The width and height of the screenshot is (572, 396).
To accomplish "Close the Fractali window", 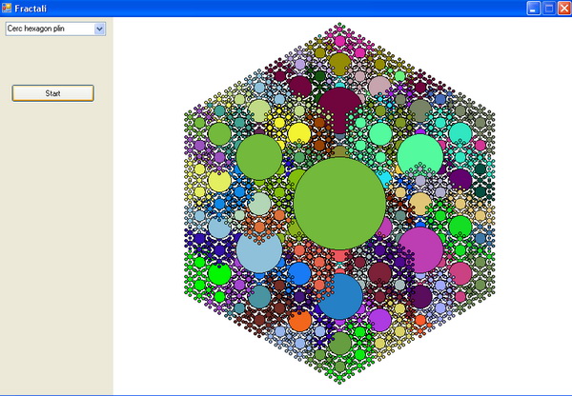I will [x=564, y=8].
